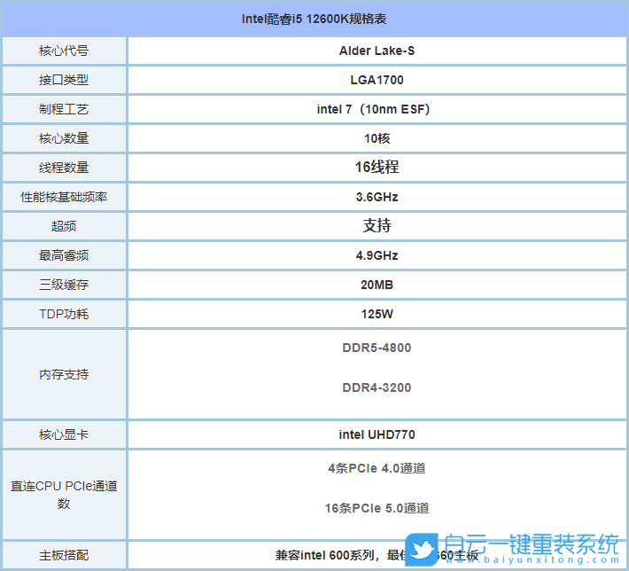Click the DDR4-3200 text

point(377,387)
